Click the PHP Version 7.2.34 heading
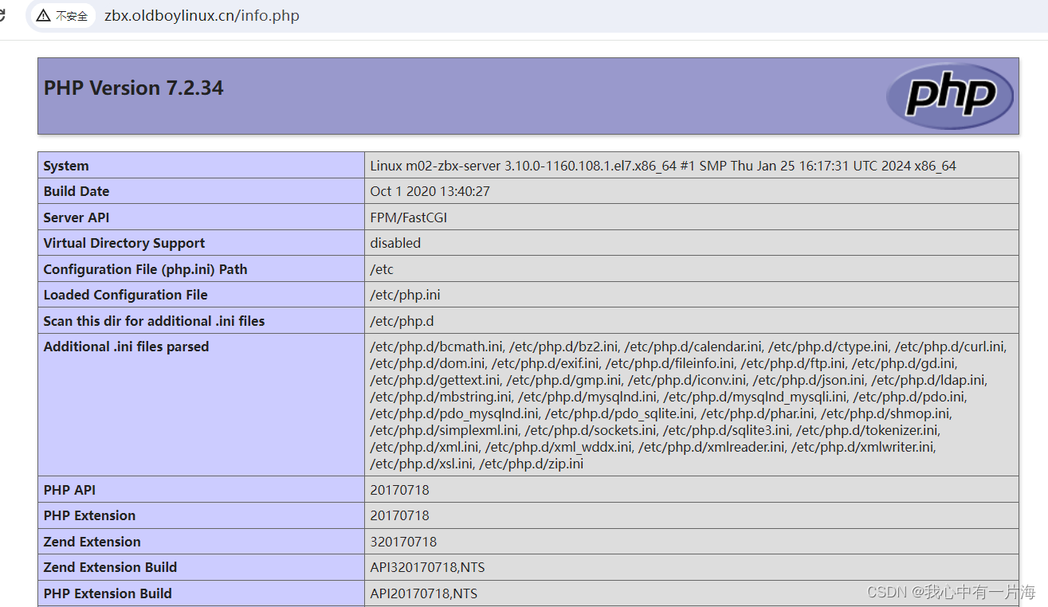Screen dimensions: 1048x607 tap(133, 88)
